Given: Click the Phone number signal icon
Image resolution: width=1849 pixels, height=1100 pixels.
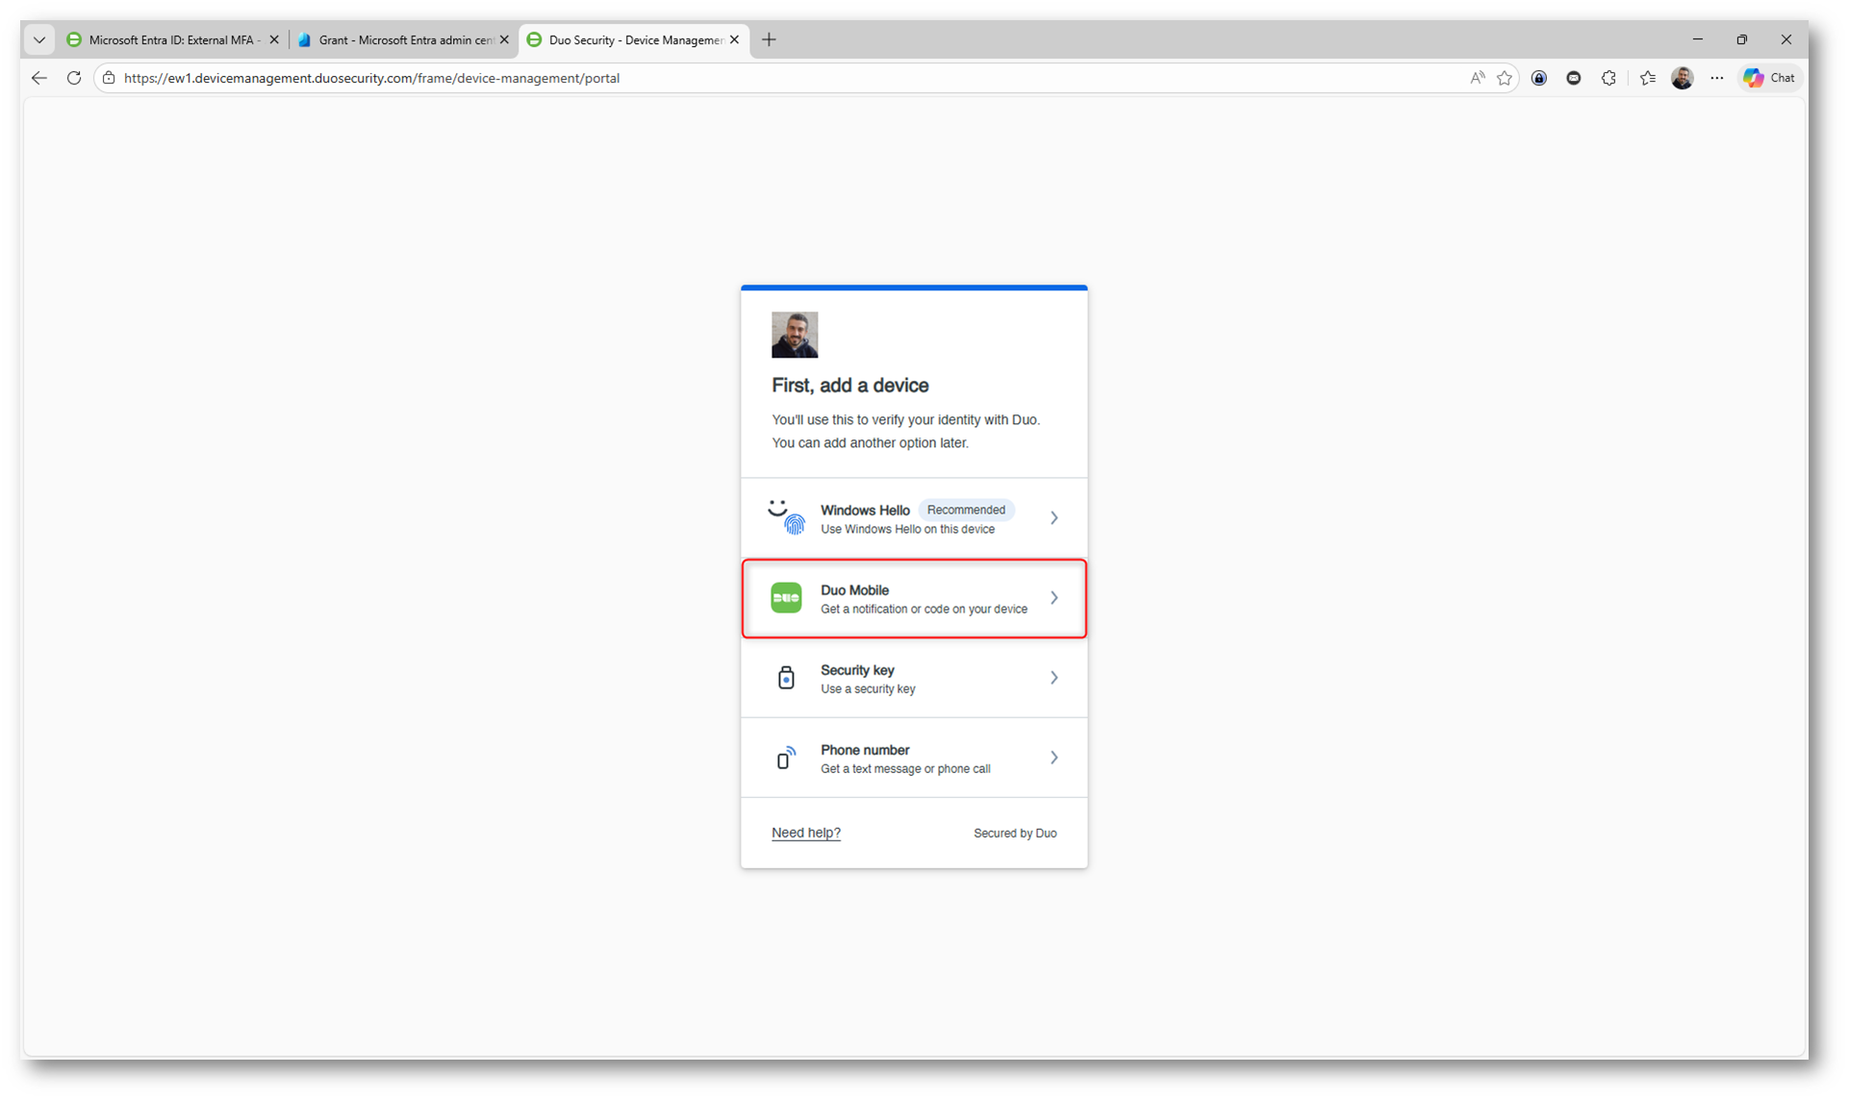Looking at the screenshot, I should pos(786,758).
